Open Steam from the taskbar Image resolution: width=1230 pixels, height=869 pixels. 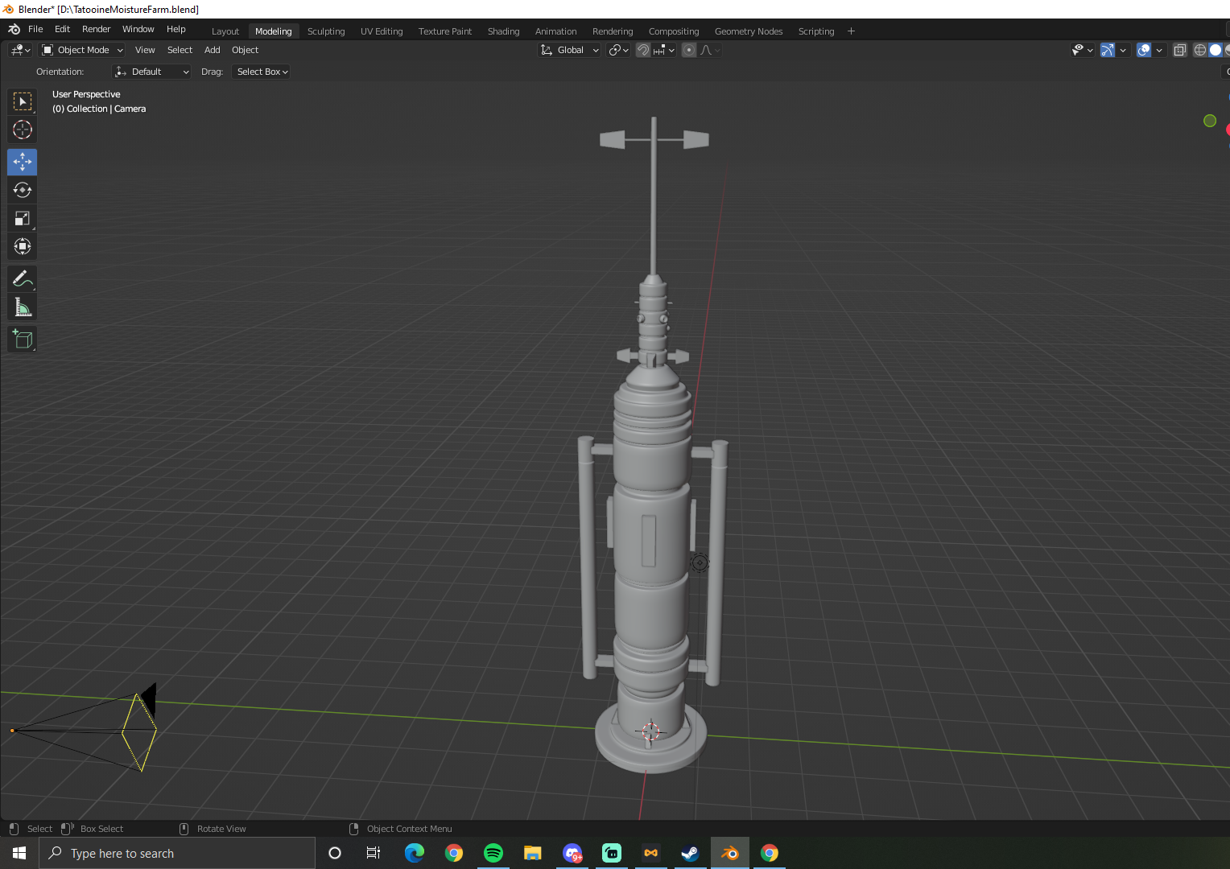(x=690, y=853)
